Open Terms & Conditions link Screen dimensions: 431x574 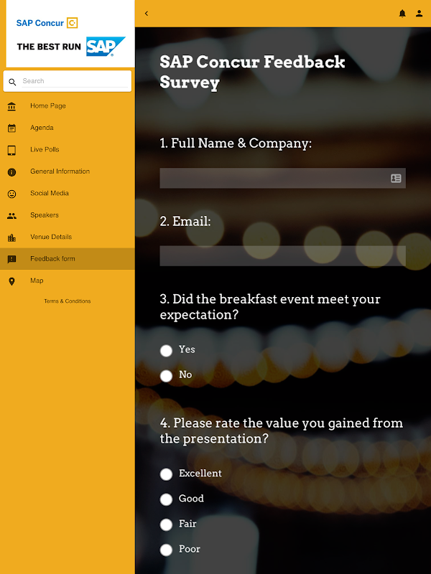click(x=68, y=301)
